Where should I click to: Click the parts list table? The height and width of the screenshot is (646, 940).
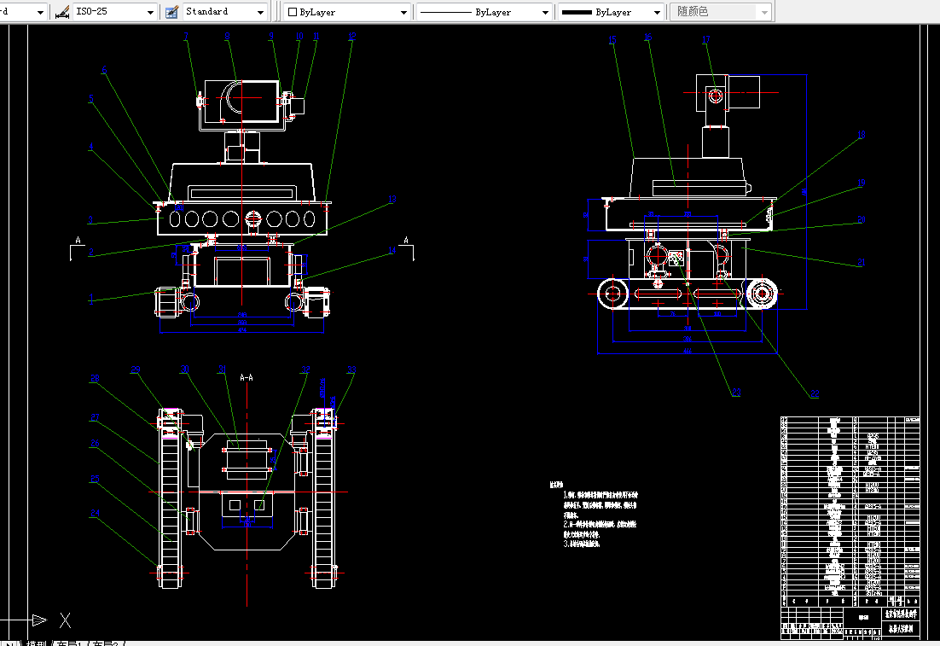850,512
